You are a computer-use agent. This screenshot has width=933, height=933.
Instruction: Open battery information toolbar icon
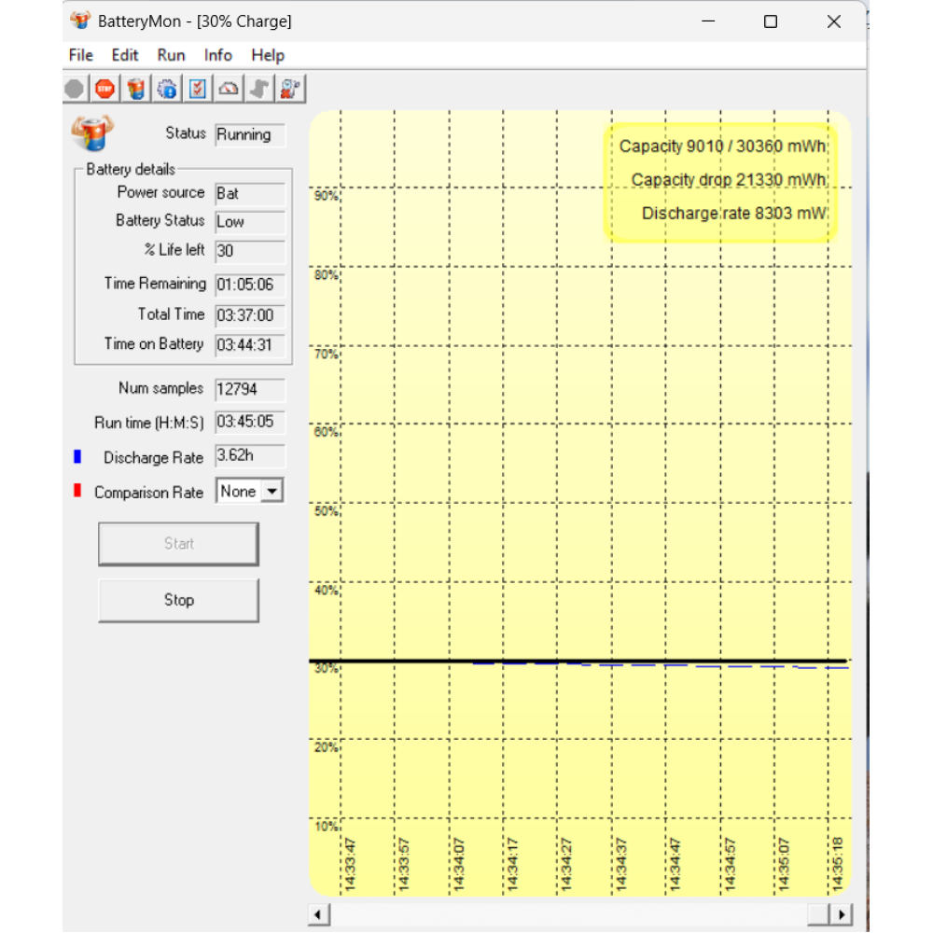coord(136,90)
